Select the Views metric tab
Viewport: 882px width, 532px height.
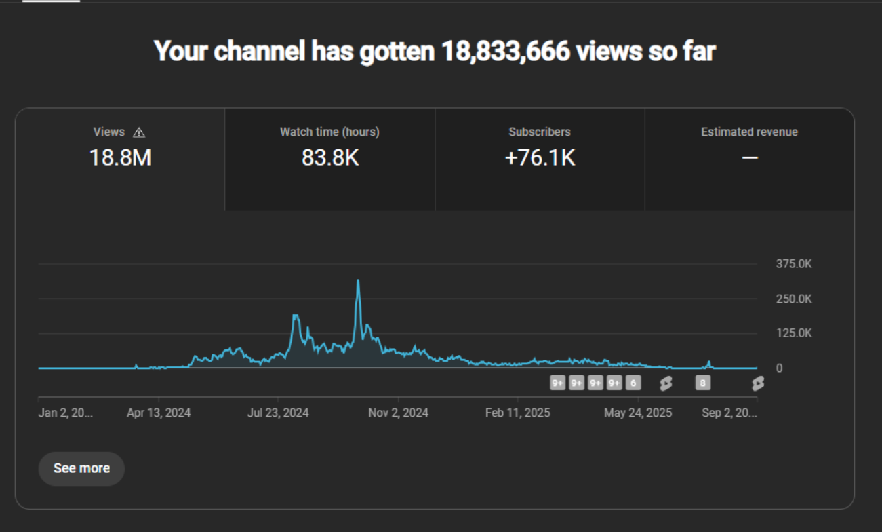pos(120,159)
